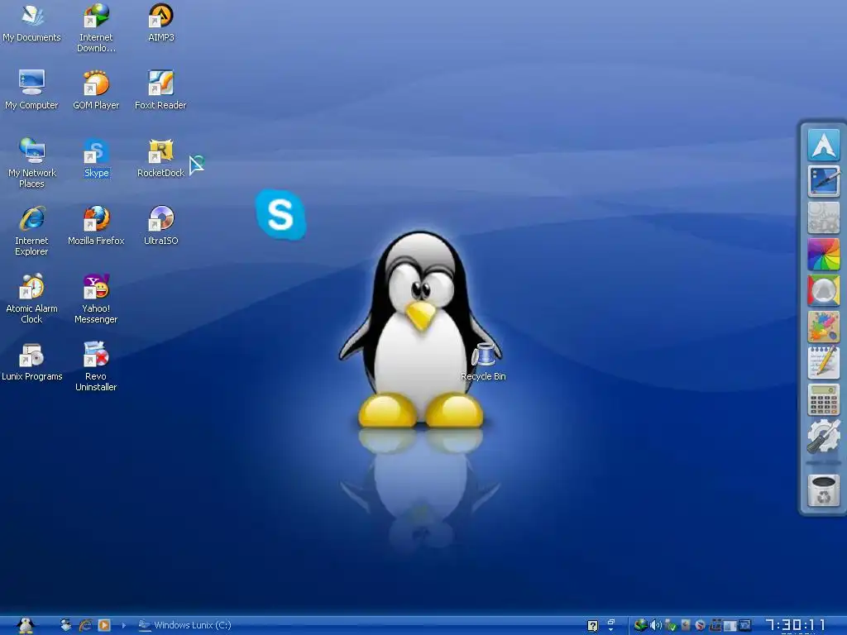Select the My Network Places icon

pyautogui.click(x=32, y=163)
